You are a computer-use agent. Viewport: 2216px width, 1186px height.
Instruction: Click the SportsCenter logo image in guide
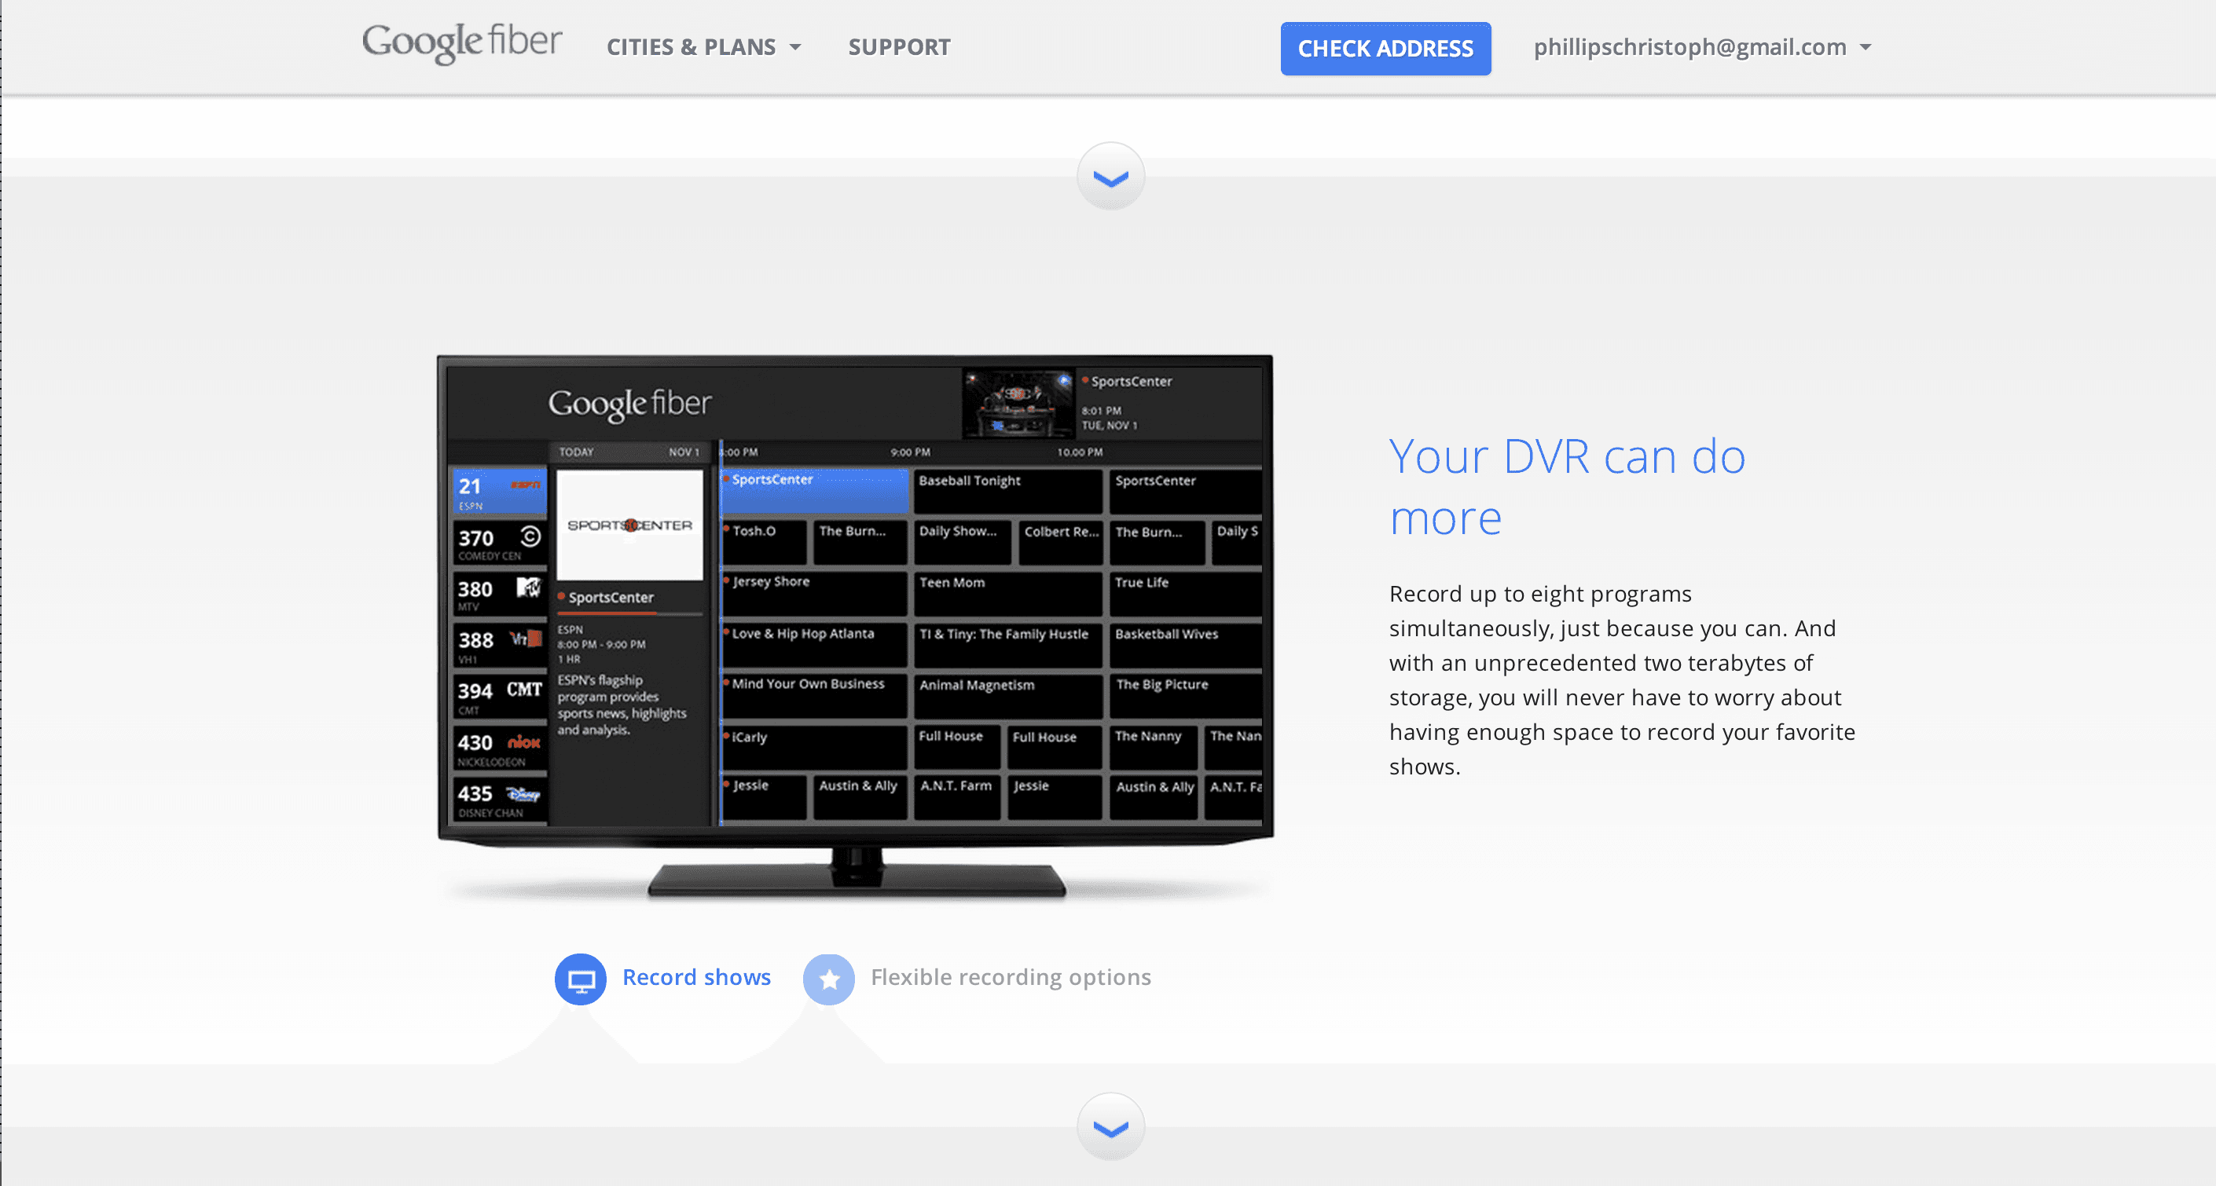pos(629,525)
